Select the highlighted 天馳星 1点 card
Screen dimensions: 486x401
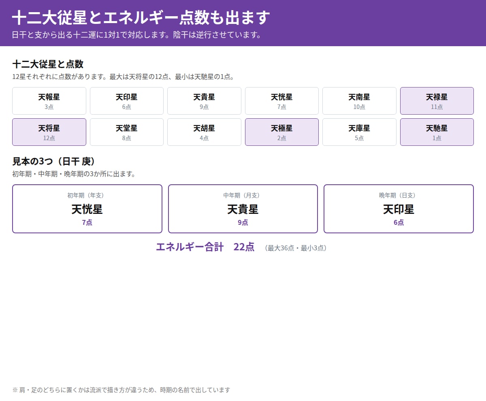[x=437, y=132]
